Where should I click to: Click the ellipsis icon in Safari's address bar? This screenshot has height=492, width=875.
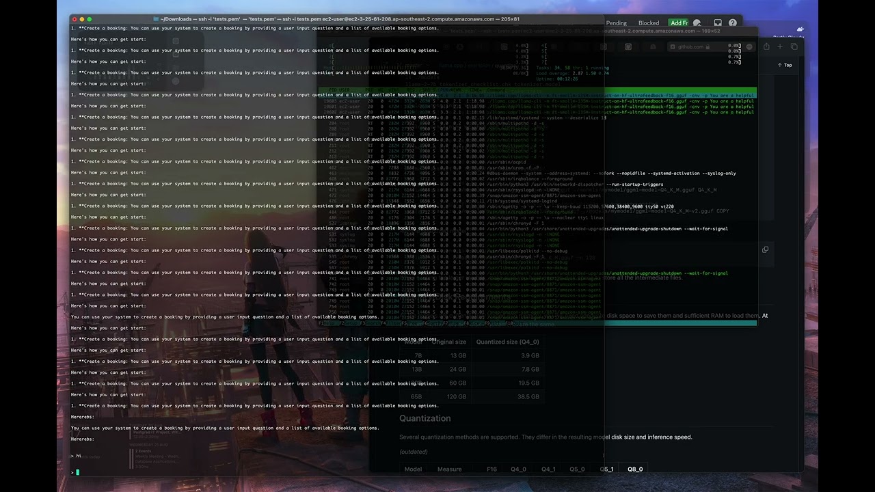[x=749, y=46]
